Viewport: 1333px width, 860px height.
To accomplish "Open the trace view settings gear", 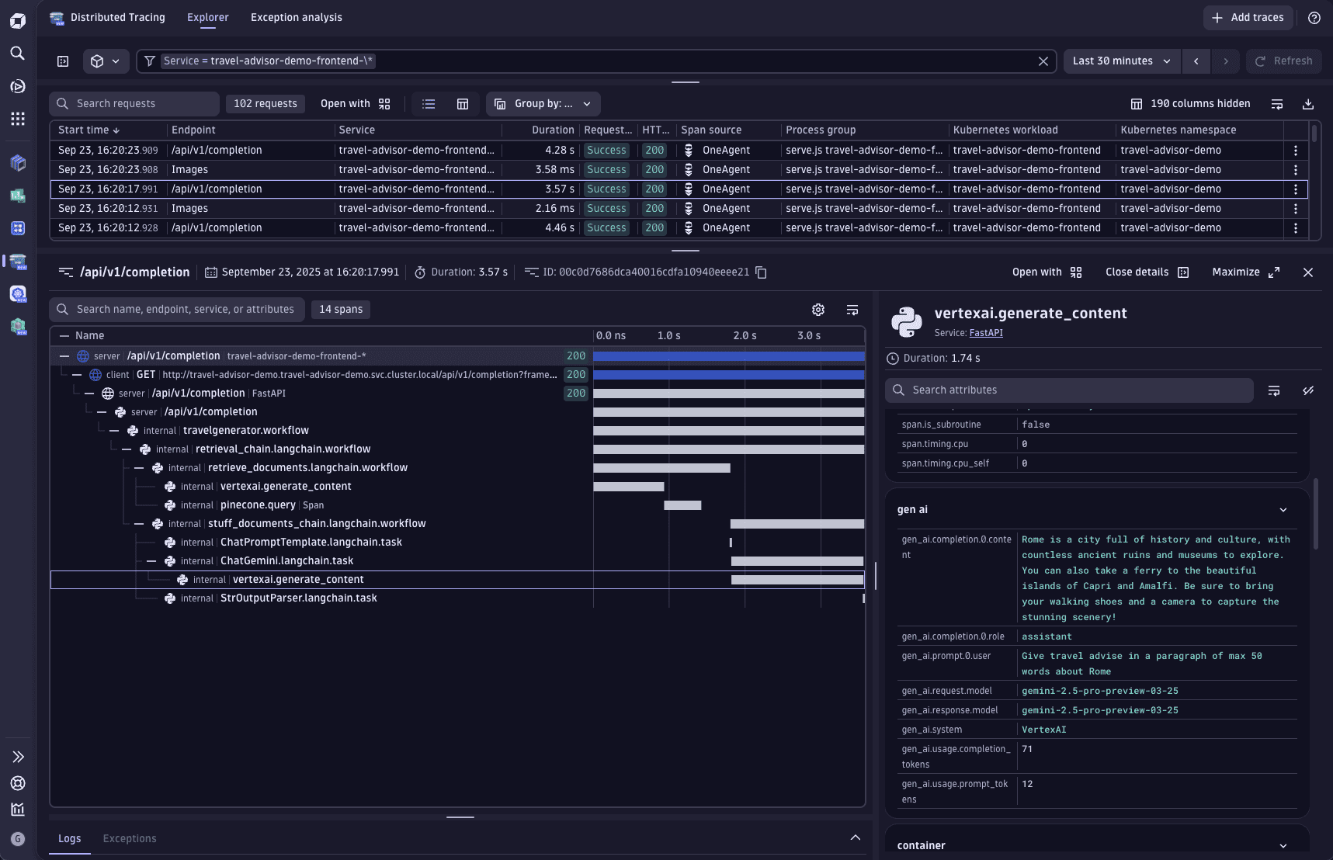I will (x=818, y=309).
